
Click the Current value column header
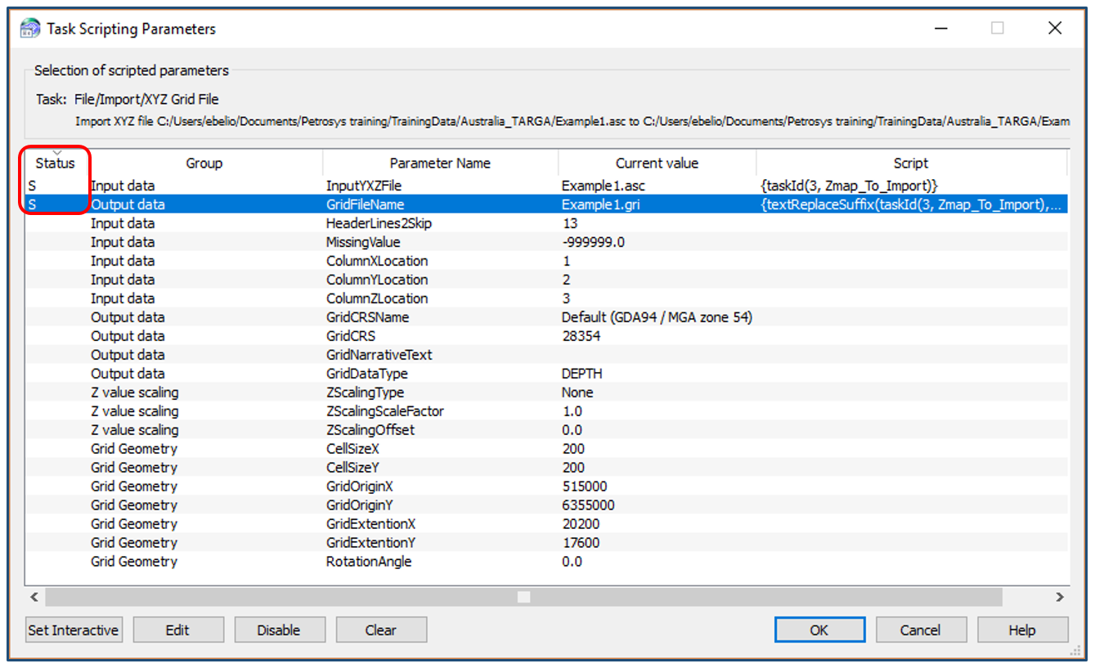657,163
